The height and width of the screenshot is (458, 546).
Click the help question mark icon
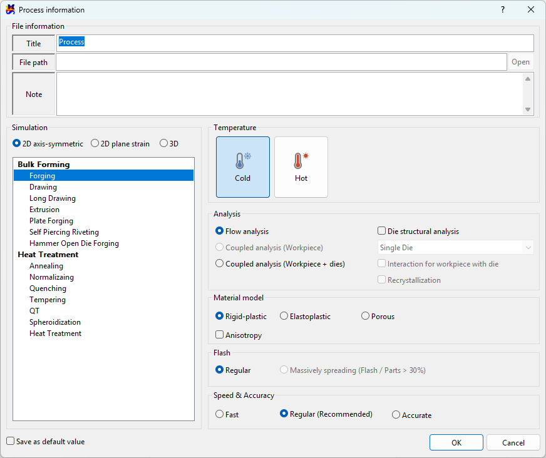502,9
